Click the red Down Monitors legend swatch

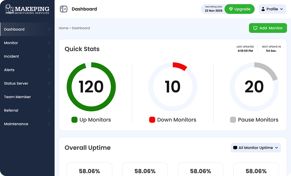pos(152,120)
